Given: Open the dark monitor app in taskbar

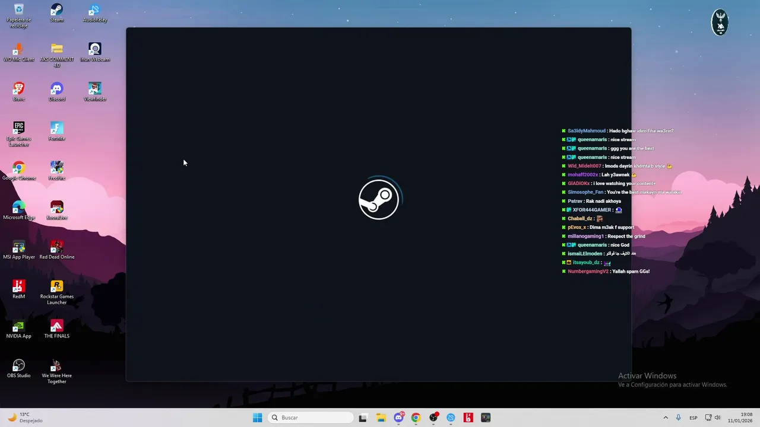Looking at the screenshot, I should [x=486, y=418].
